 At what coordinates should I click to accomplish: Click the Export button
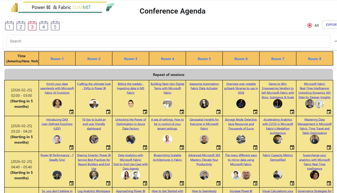pos(331,25)
